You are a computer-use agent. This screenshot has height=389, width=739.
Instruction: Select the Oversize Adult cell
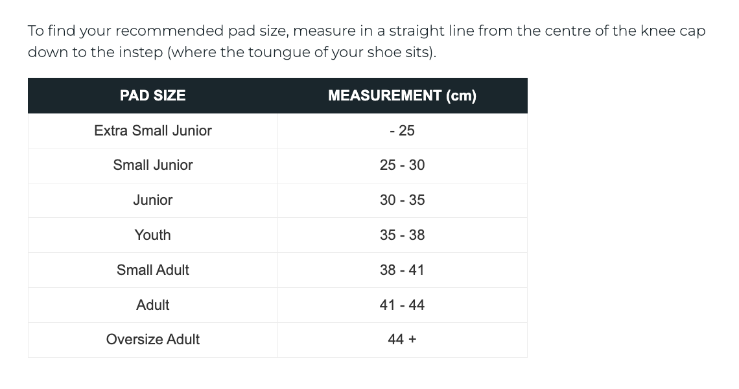click(153, 340)
